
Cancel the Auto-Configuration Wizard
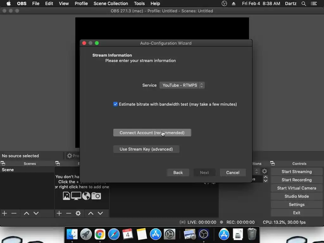point(233,172)
